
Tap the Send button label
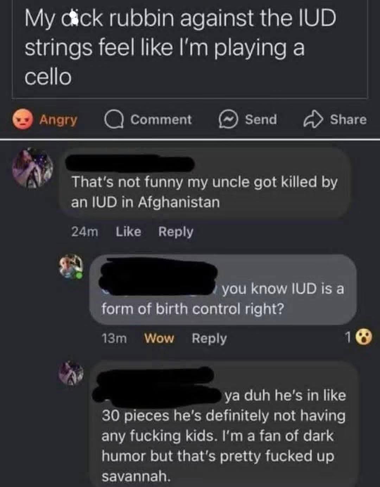[x=261, y=119]
